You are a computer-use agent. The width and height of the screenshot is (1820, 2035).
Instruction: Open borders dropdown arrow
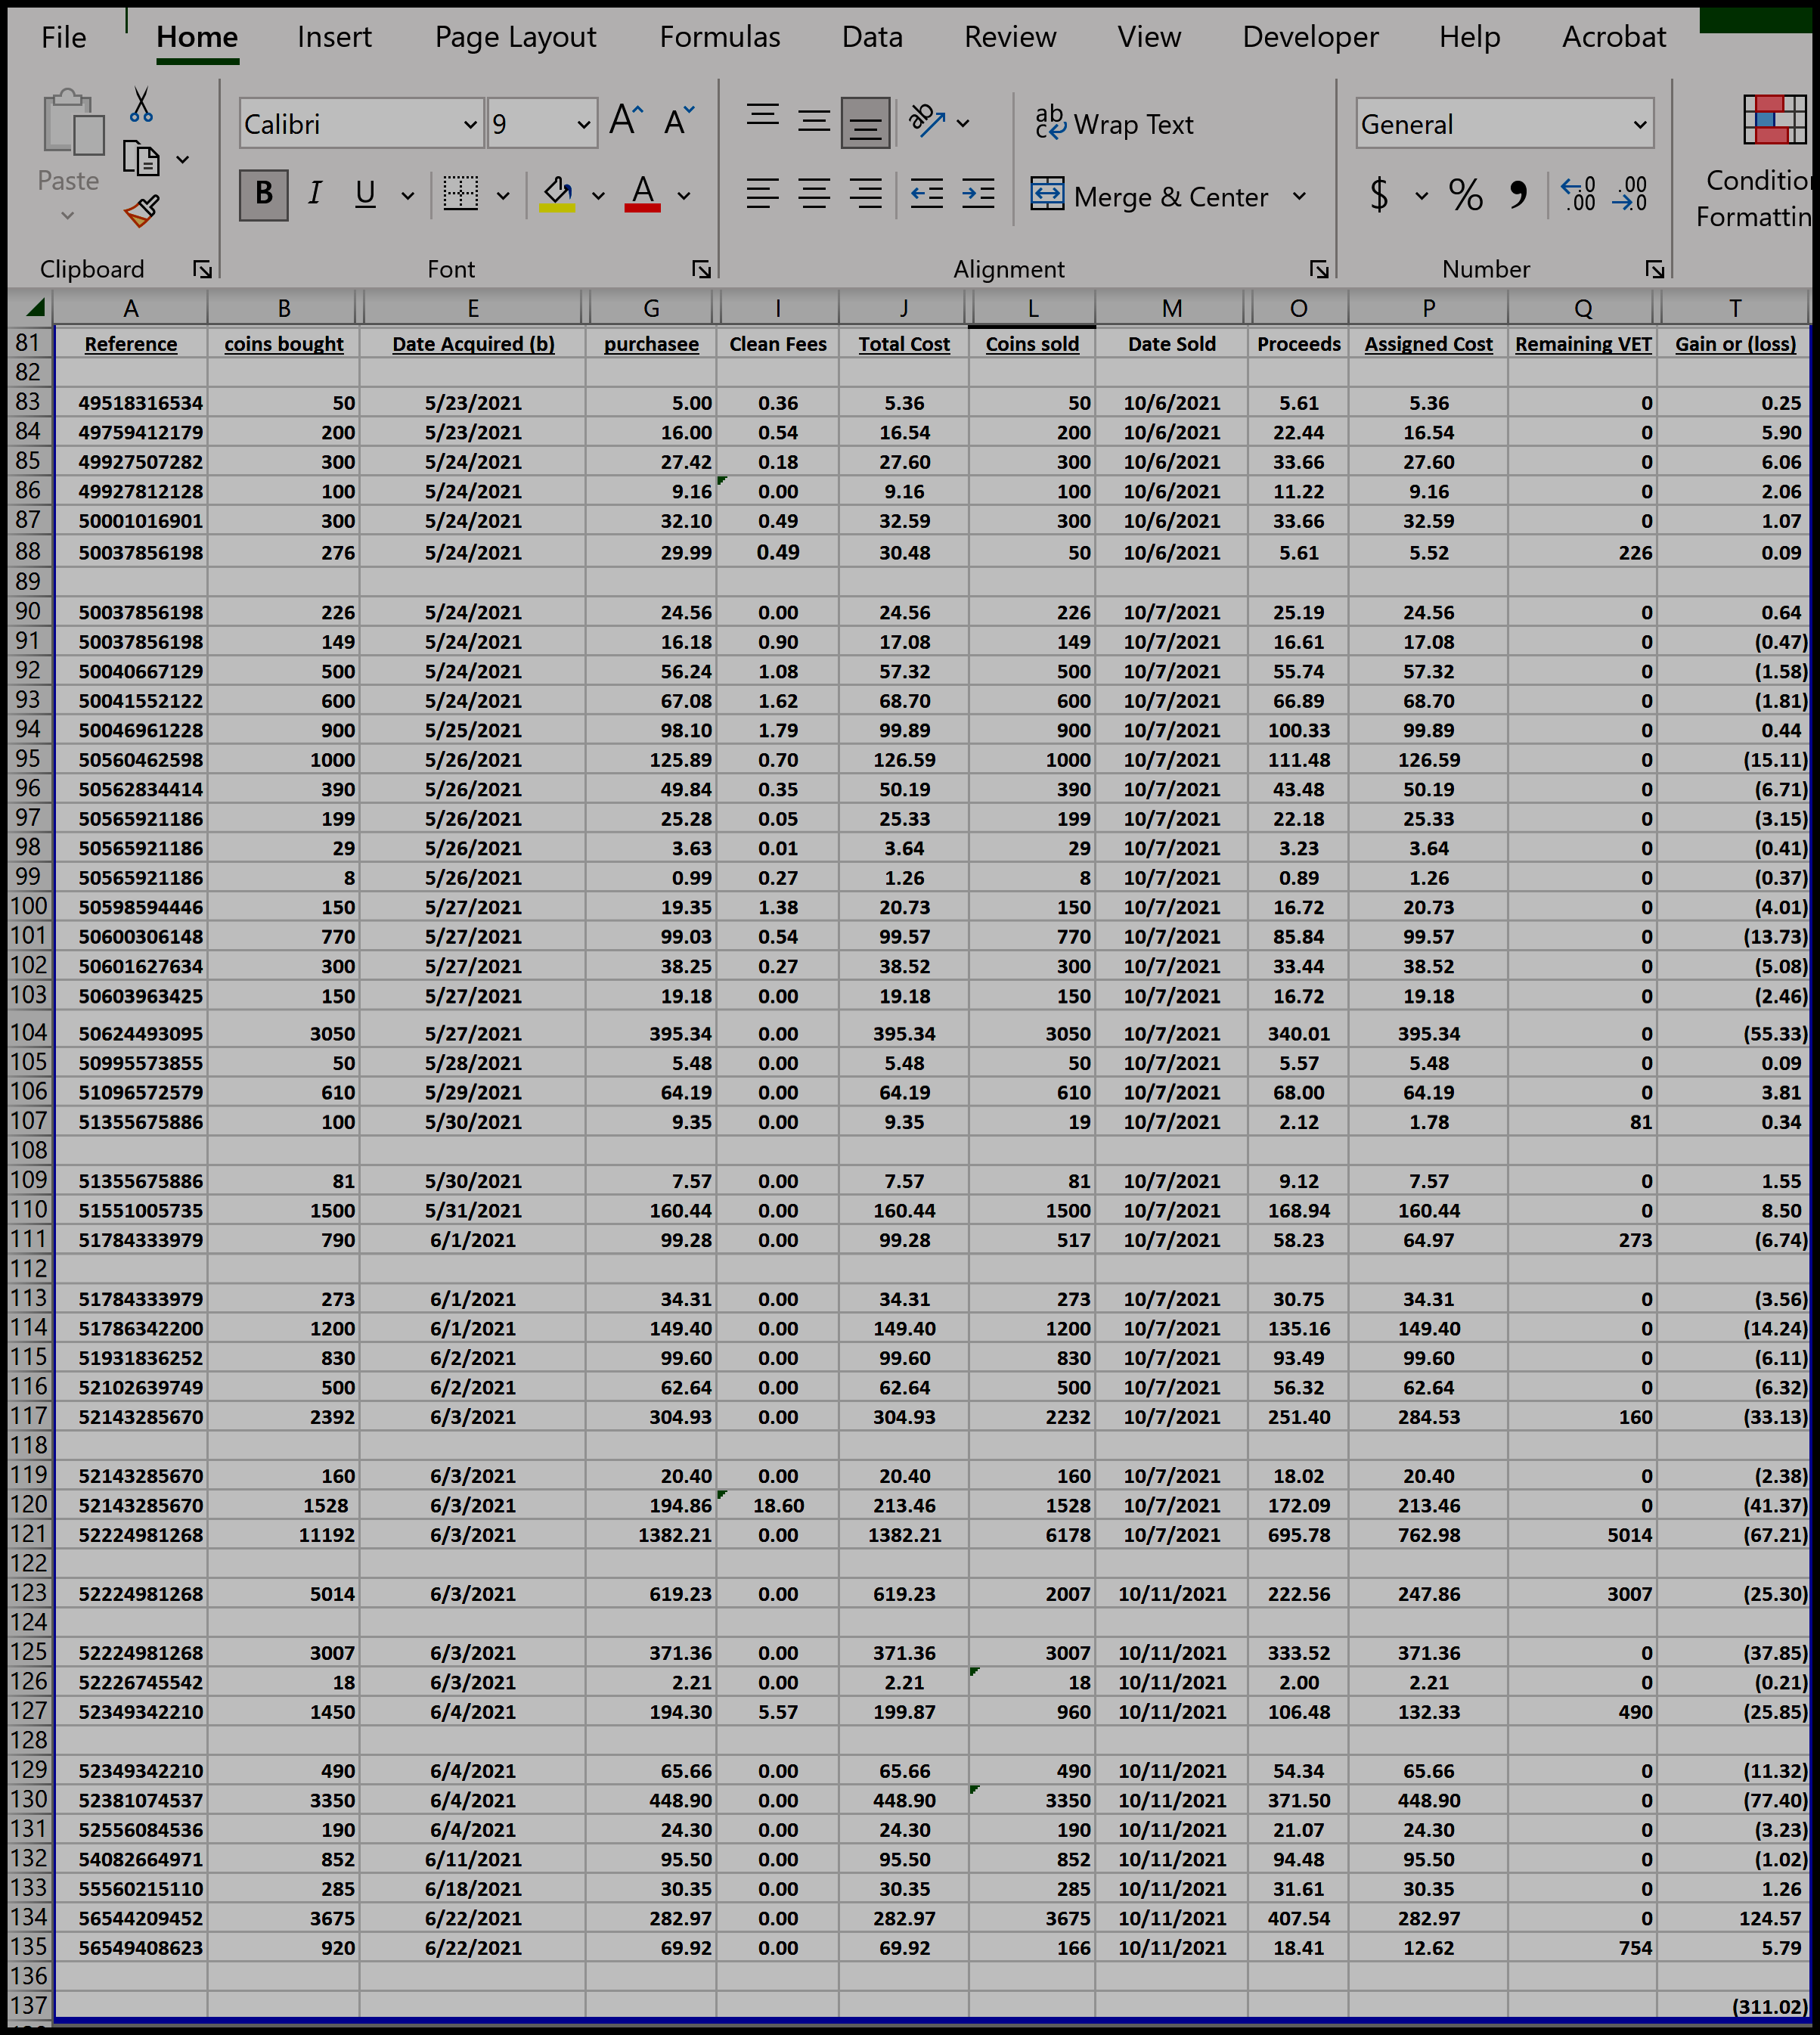click(x=503, y=195)
